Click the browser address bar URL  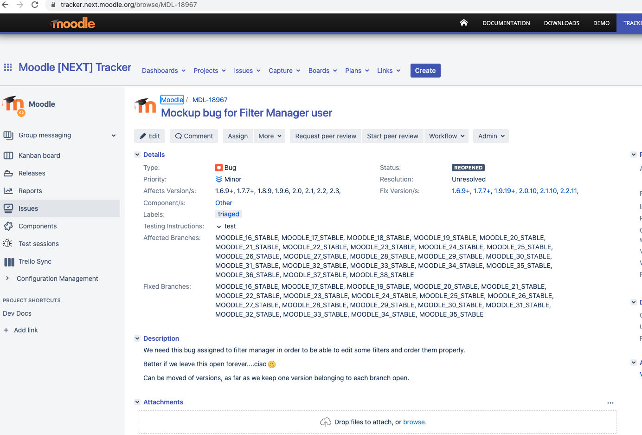[x=129, y=5]
